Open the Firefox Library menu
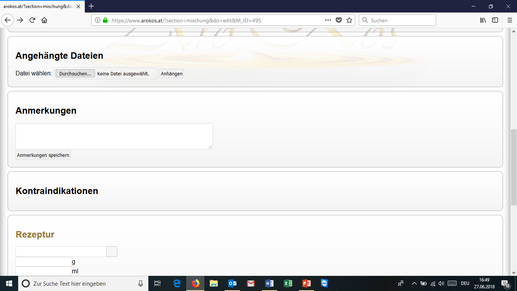Image resolution: width=517 pixels, height=291 pixels. (483, 20)
